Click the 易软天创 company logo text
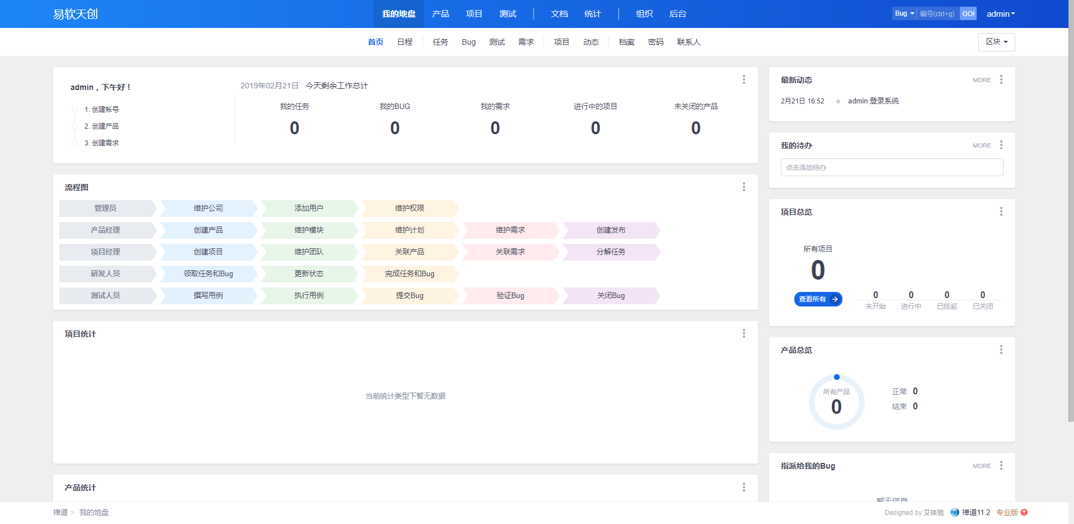 (76, 14)
